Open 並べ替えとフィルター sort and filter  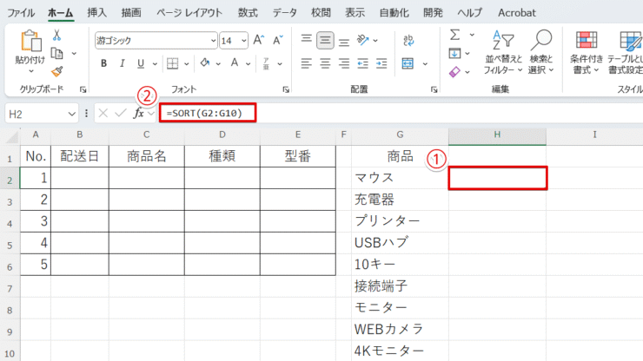(503, 52)
